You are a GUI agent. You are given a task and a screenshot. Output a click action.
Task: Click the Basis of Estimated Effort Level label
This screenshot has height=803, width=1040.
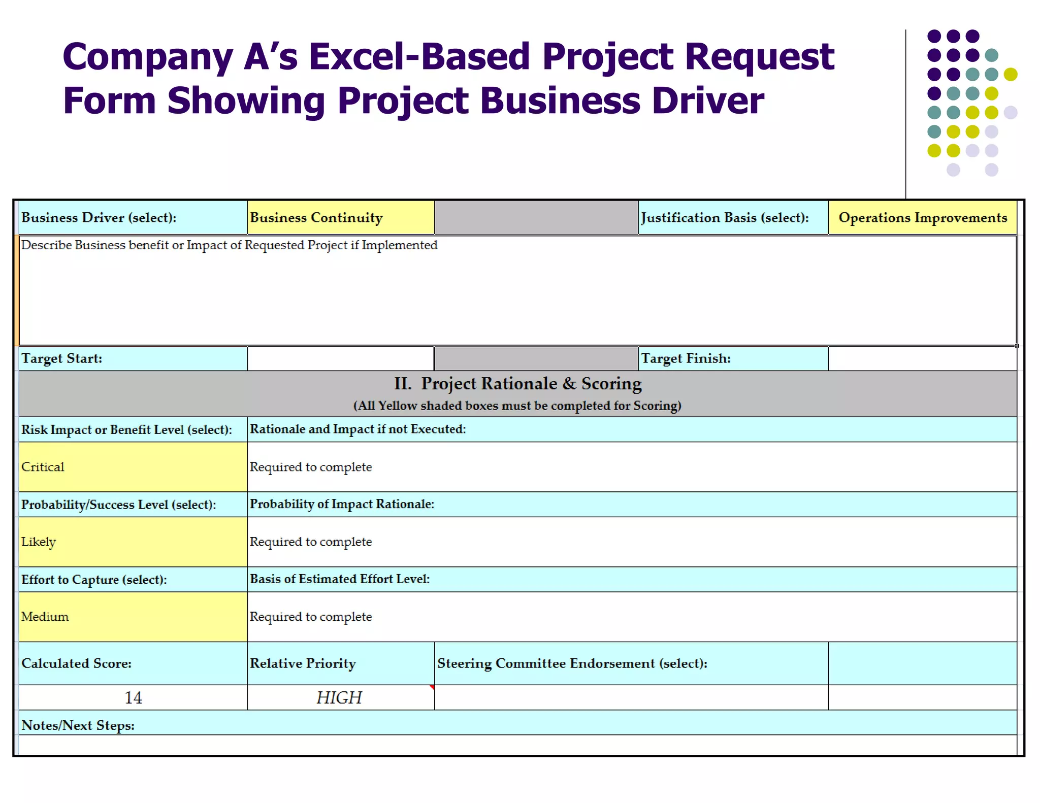pos(340,579)
